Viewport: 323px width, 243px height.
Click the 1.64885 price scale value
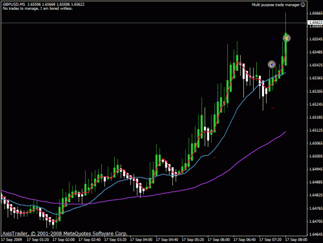click(x=316, y=182)
